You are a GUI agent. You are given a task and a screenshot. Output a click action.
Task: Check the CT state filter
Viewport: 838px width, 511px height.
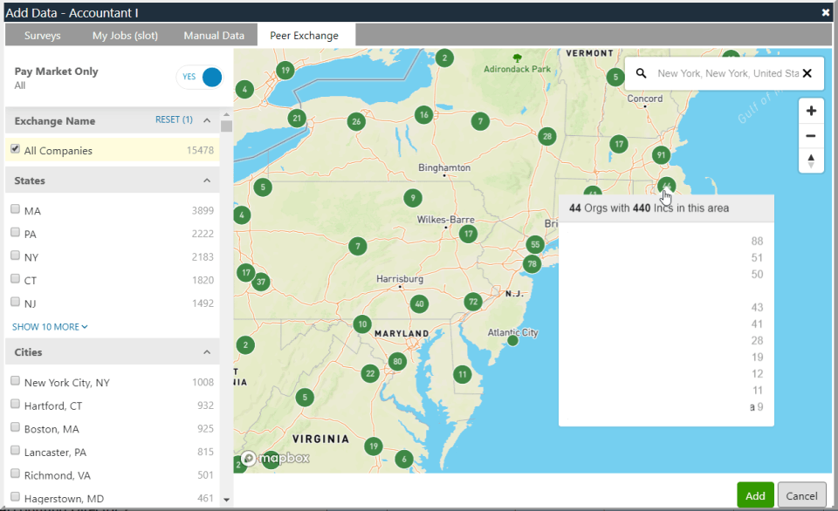coord(15,279)
